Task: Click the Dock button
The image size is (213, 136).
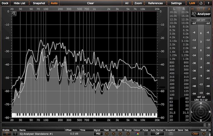Action: (5, 3)
